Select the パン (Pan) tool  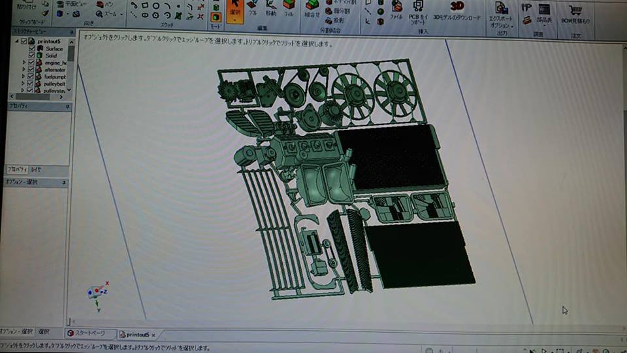(104, 5)
